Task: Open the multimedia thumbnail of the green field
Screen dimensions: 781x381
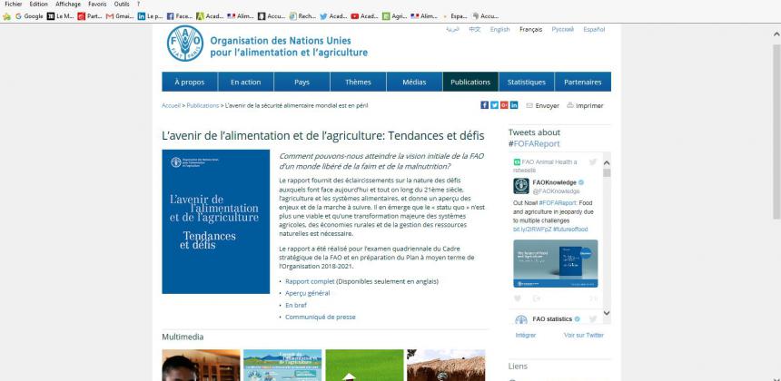Action: pyautogui.click(x=364, y=365)
